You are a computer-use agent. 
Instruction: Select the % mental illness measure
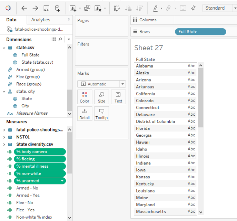pos(39,166)
